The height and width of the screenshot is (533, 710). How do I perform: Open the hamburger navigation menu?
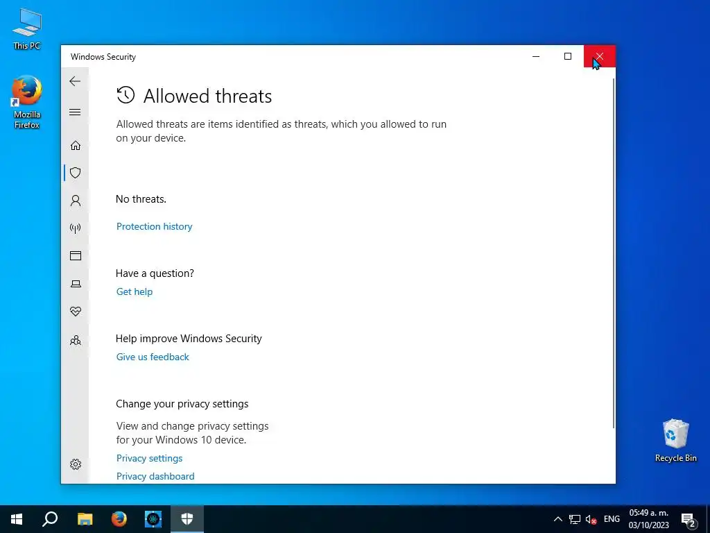(75, 112)
